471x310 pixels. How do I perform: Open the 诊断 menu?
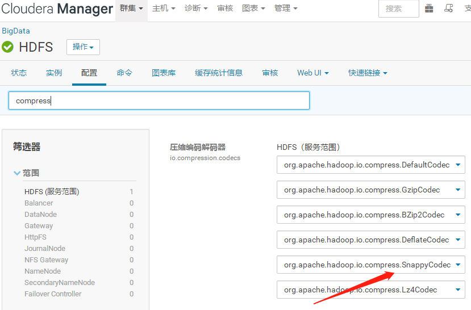point(196,9)
